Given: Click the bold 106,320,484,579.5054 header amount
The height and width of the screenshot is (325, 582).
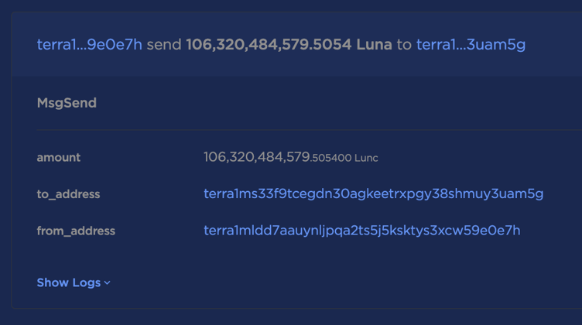Looking at the screenshot, I should coord(269,44).
